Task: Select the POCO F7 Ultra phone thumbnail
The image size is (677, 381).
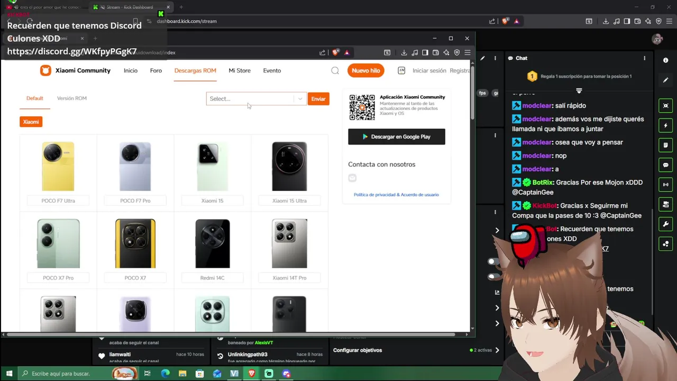Action: pyautogui.click(x=58, y=167)
